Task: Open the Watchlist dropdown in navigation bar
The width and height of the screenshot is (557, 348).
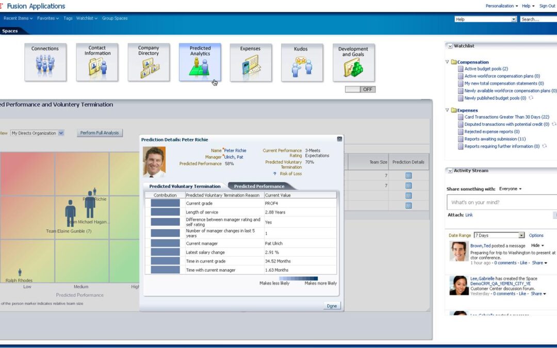Action: point(87,18)
